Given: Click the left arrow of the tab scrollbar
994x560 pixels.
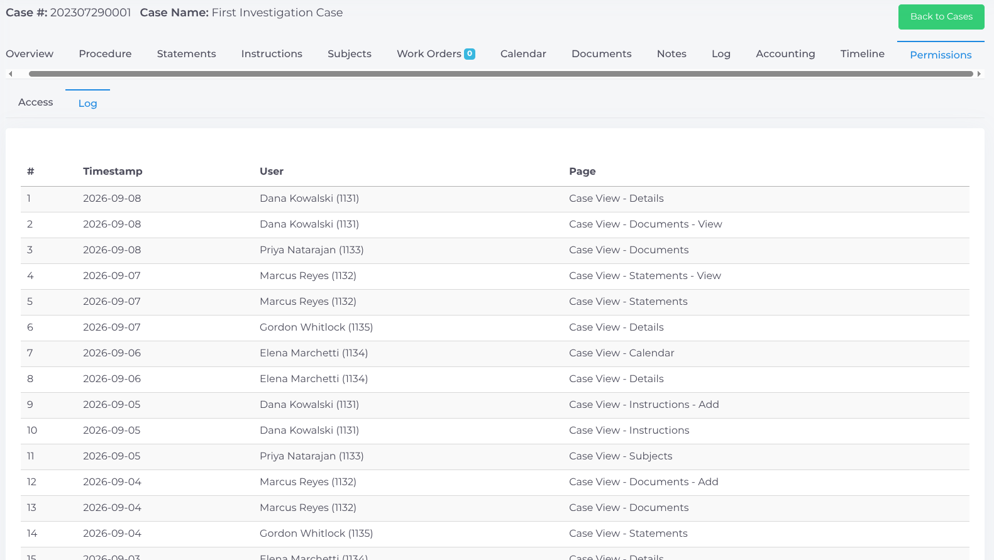Looking at the screenshot, I should pyautogui.click(x=10, y=74).
